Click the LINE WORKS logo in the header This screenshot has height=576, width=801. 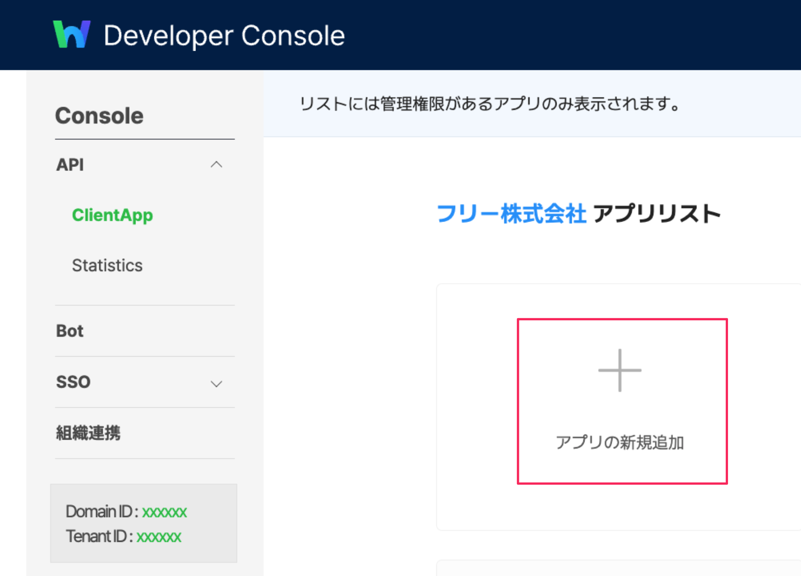[x=72, y=34]
